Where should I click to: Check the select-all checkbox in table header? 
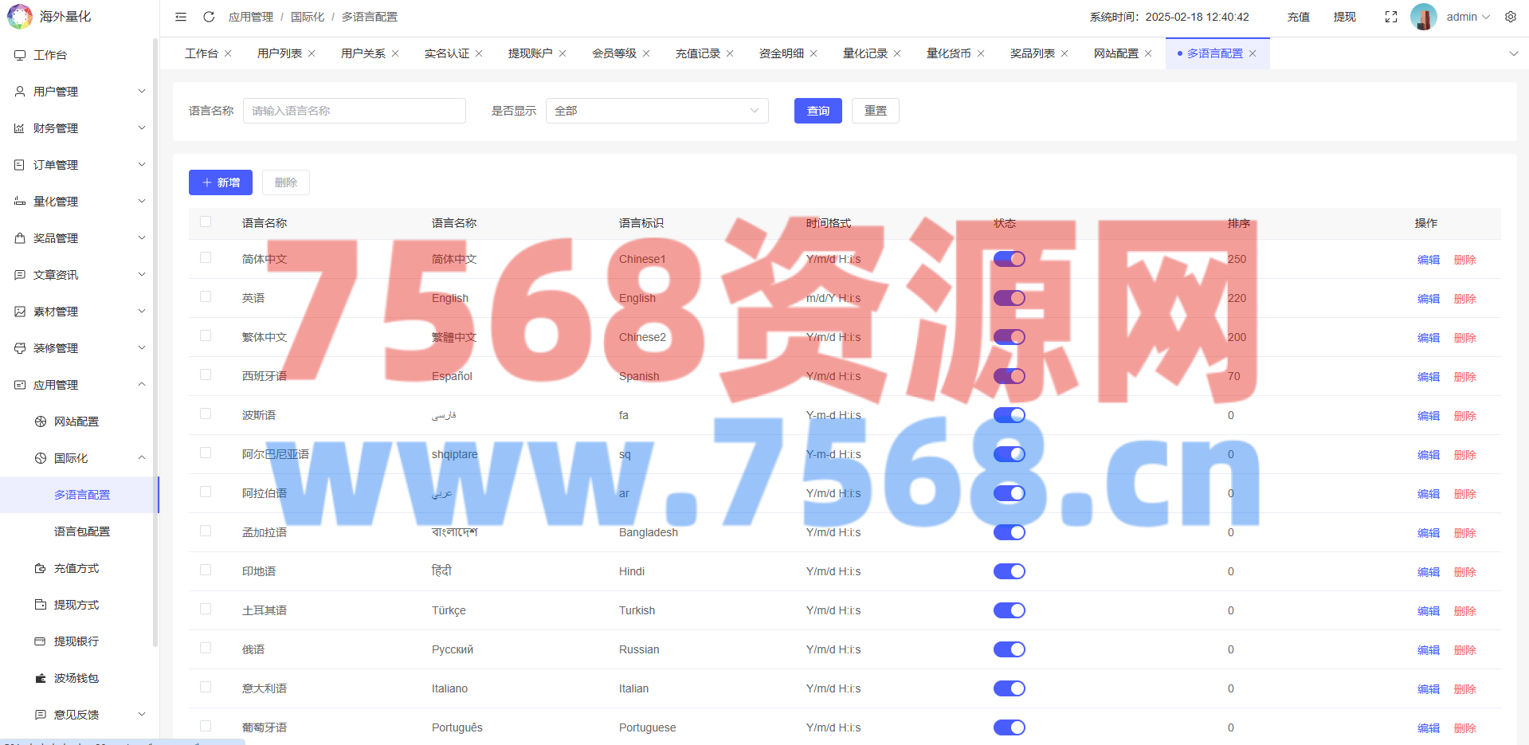(206, 222)
